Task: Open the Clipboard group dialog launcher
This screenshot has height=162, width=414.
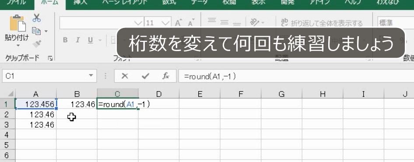Action: point(50,59)
